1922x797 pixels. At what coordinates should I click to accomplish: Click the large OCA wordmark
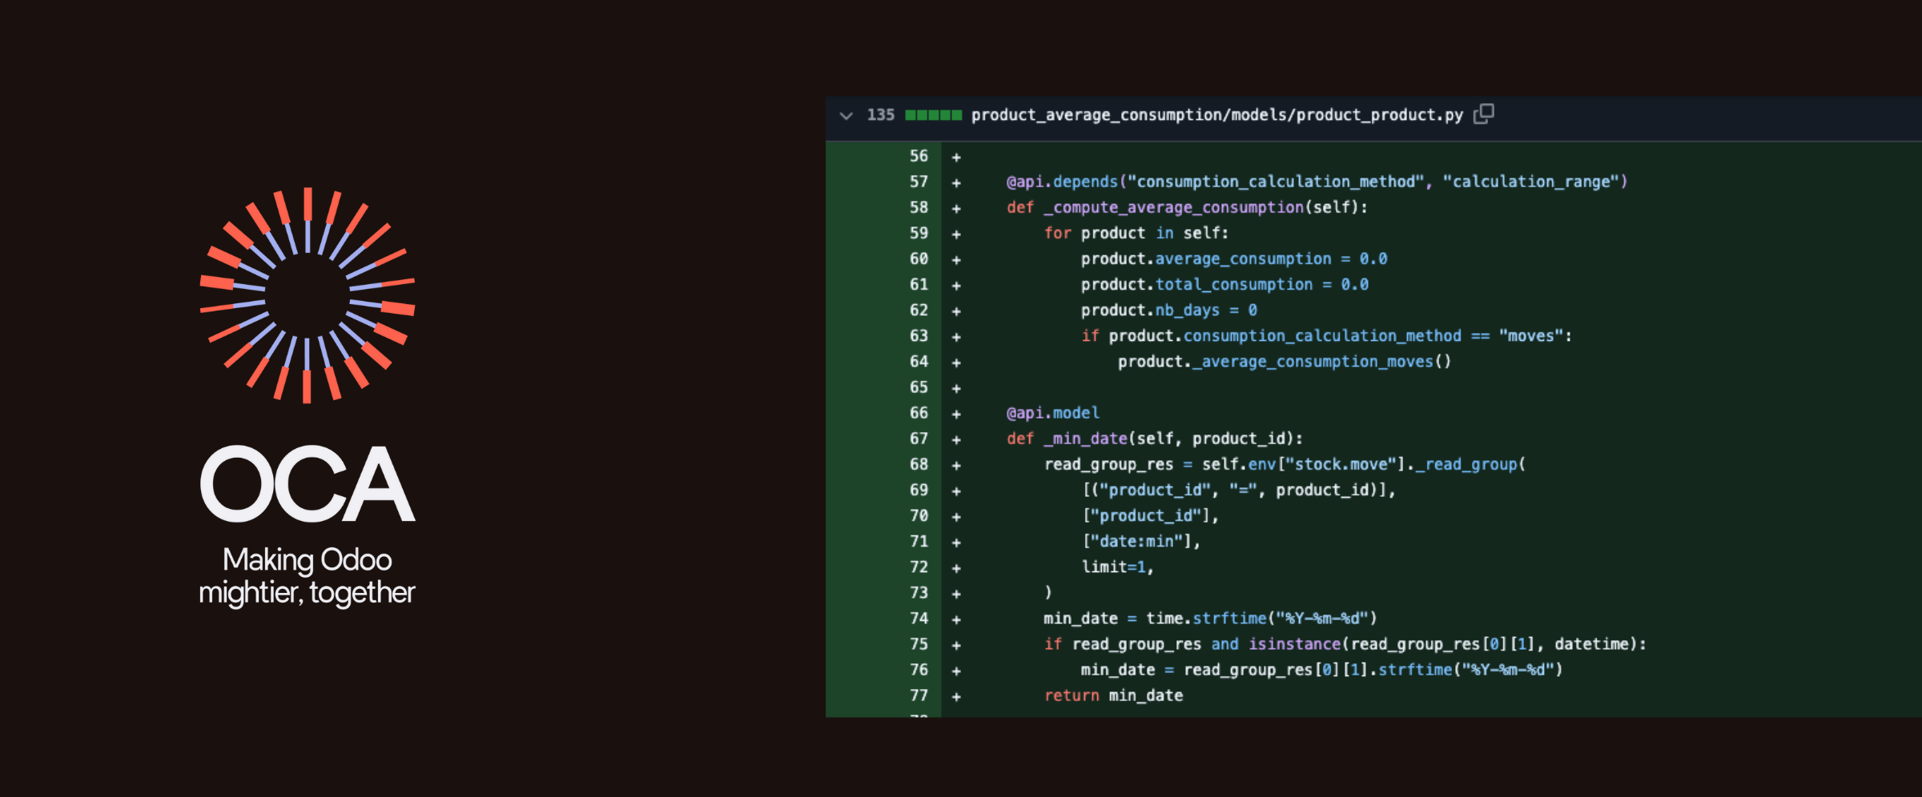[x=308, y=484]
